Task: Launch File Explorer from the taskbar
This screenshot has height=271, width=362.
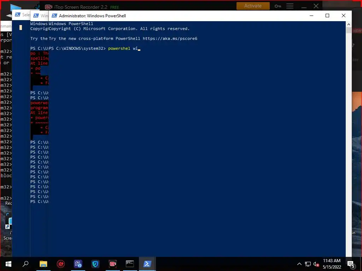Action: (43, 264)
